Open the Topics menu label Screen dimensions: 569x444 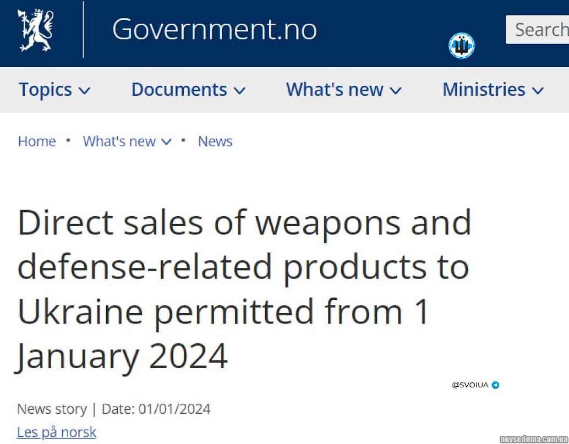[45, 90]
